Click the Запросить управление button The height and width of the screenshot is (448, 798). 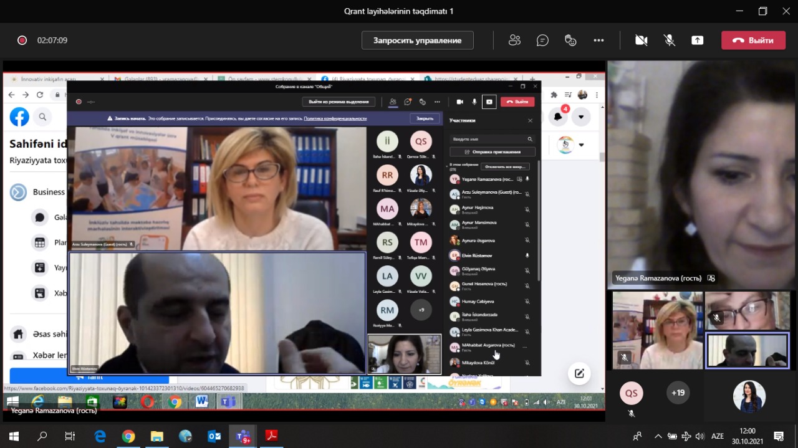pyautogui.click(x=417, y=41)
